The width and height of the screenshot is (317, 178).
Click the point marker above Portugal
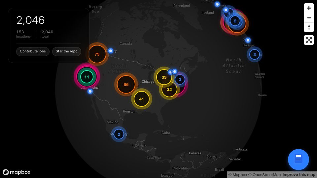click(248, 40)
